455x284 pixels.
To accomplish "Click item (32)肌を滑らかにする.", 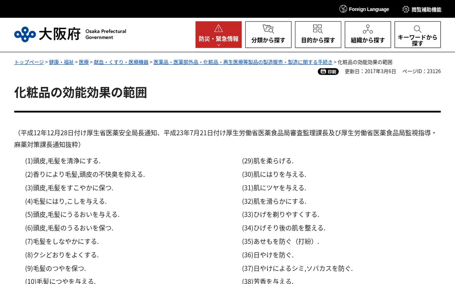I will [x=274, y=201].
